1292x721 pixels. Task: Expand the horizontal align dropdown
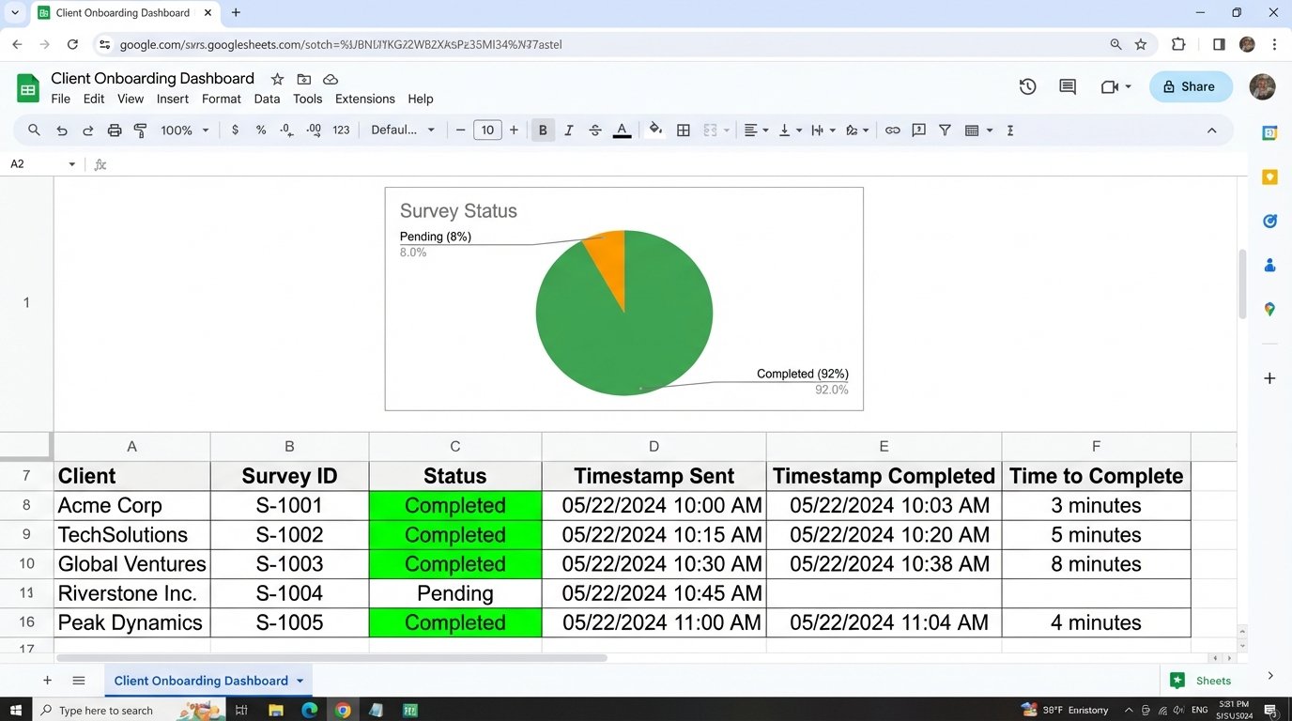coord(765,130)
